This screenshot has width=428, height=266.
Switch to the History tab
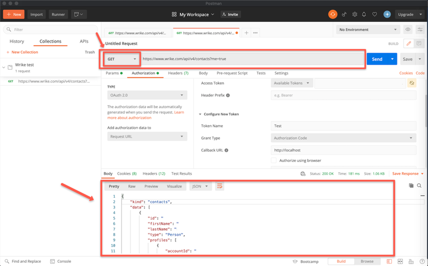pos(17,42)
